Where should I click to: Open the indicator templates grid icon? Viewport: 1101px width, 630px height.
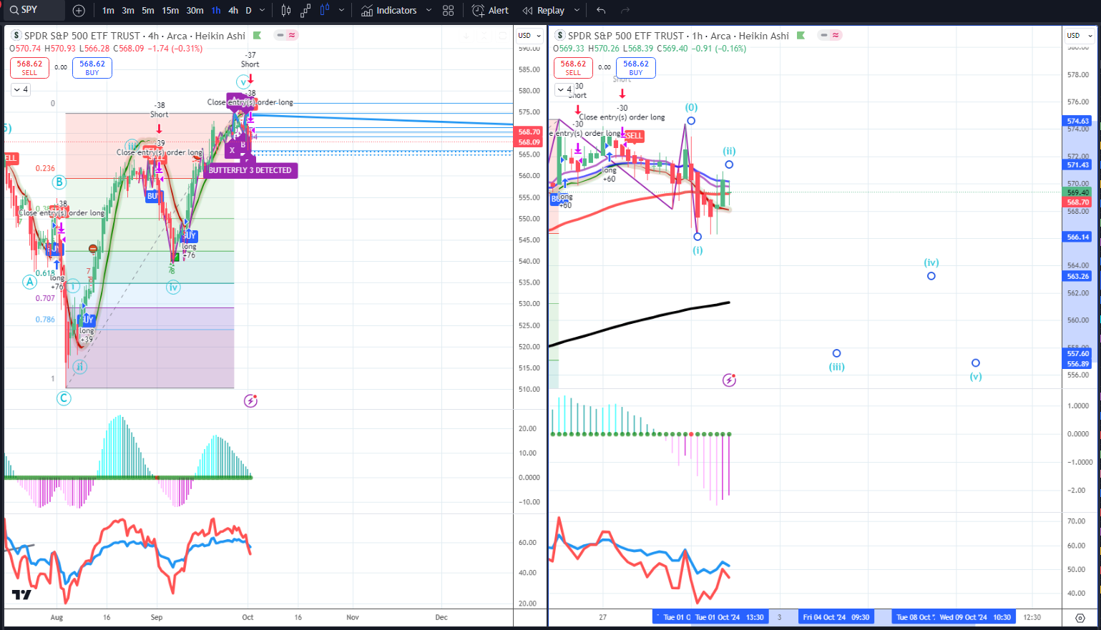(x=449, y=11)
